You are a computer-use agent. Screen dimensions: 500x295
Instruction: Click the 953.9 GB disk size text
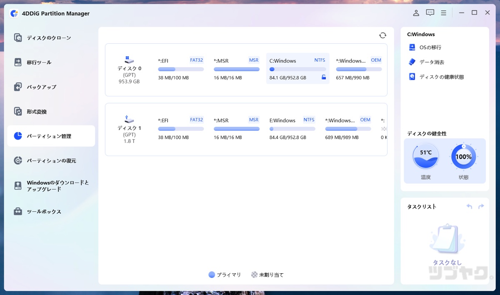point(129,82)
